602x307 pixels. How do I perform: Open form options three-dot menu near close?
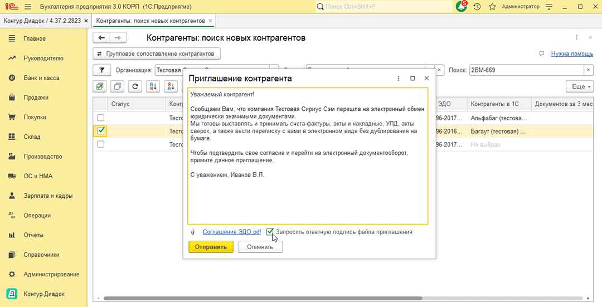click(577, 37)
